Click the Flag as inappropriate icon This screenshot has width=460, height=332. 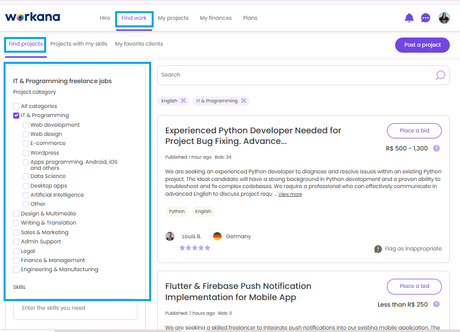[x=378, y=249]
